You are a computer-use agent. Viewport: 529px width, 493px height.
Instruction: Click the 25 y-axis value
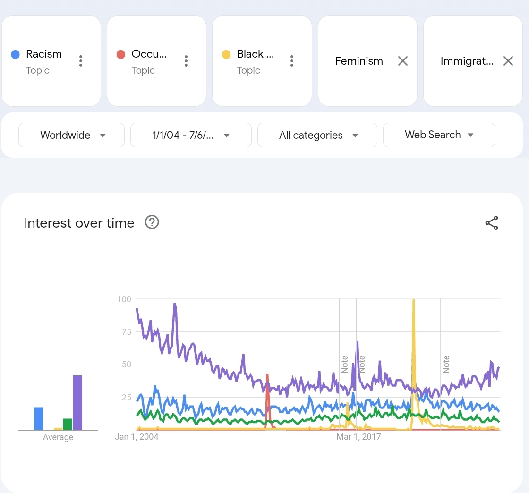127,397
